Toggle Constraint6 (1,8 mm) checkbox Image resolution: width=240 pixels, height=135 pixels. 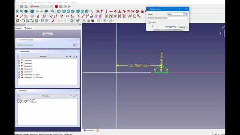coord(19,75)
